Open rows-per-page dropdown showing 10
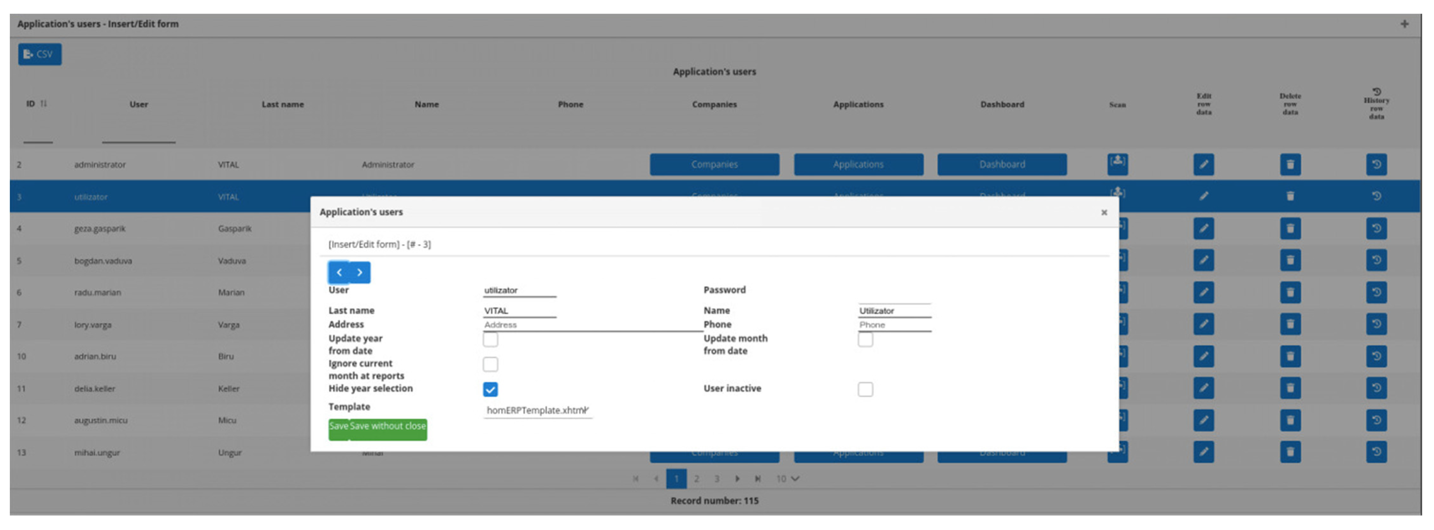 point(787,479)
